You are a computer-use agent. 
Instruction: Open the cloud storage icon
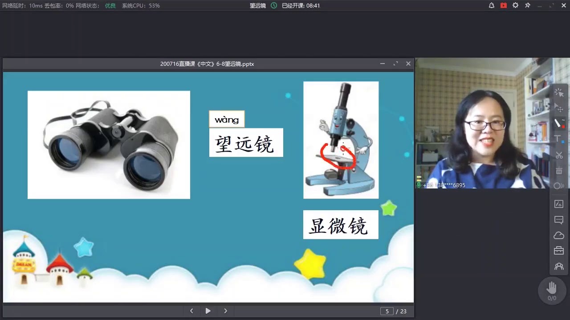(x=559, y=235)
